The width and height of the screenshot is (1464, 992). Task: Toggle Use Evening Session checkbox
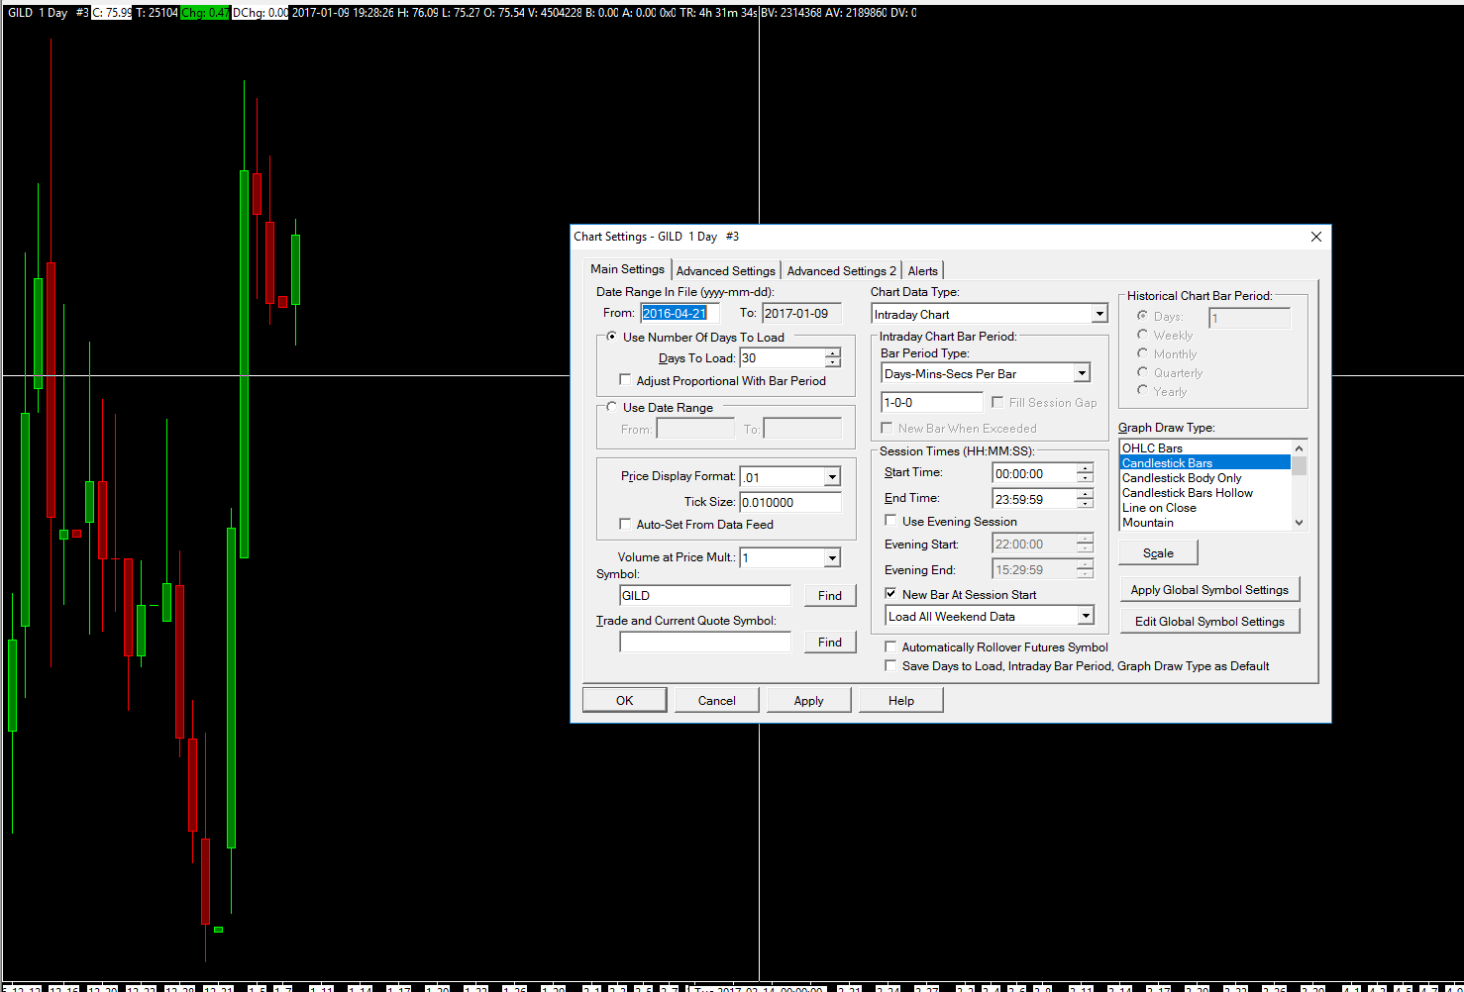coord(890,521)
